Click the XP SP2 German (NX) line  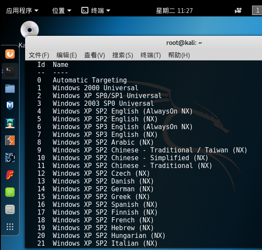tap(103, 189)
